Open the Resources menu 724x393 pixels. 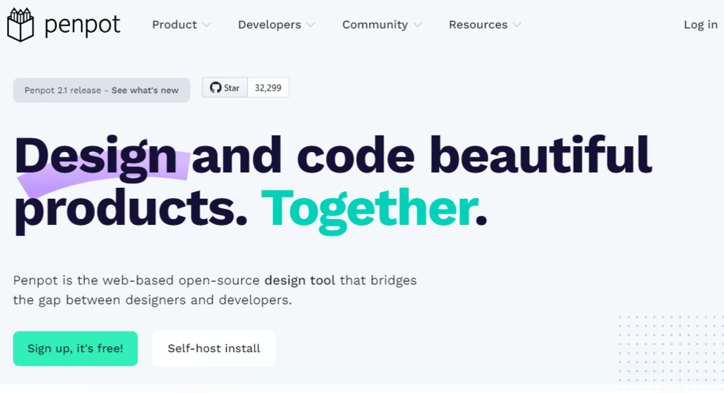tap(478, 25)
